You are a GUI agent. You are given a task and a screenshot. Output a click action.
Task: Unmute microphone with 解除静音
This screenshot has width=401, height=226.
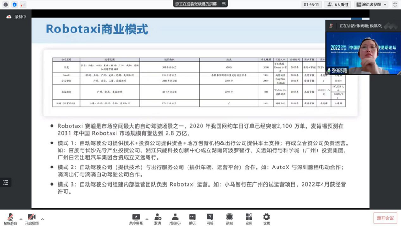(x=10, y=219)
